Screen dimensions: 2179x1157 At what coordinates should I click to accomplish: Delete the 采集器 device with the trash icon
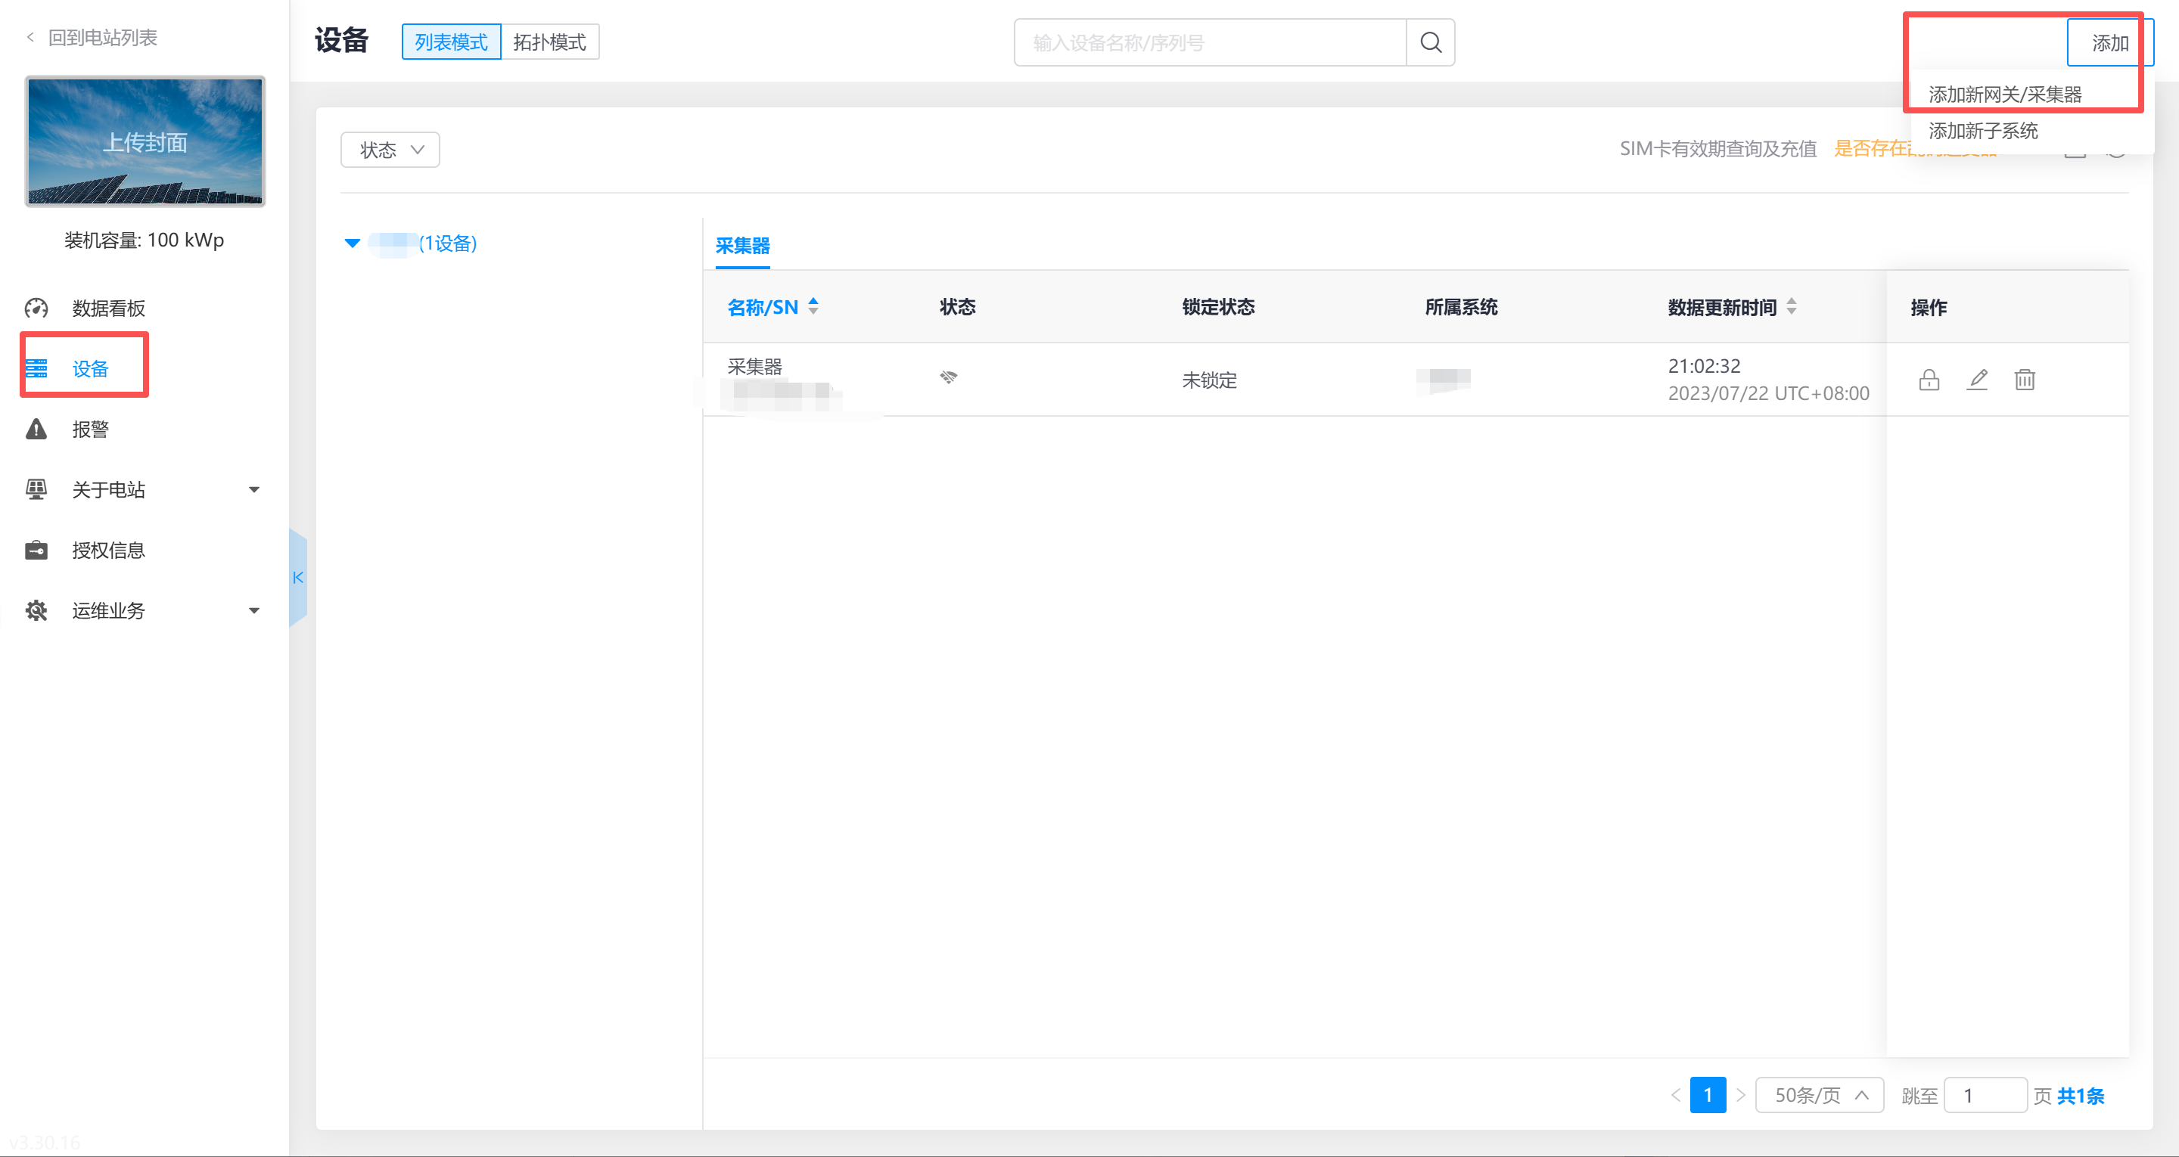tap(2024, 380)
